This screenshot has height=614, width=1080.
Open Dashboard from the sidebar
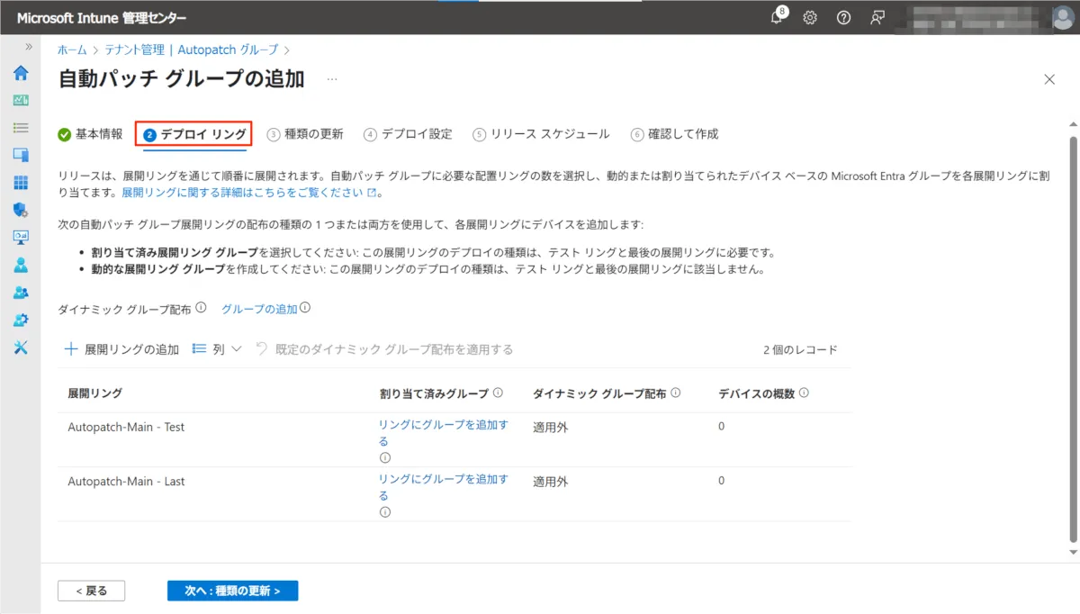click(20, 101)
